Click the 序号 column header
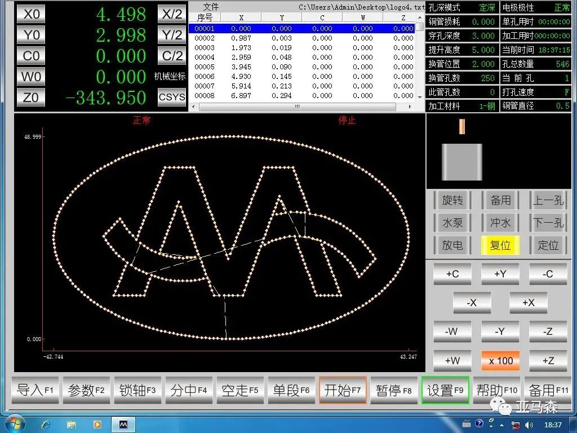 (x=205, y=17)
